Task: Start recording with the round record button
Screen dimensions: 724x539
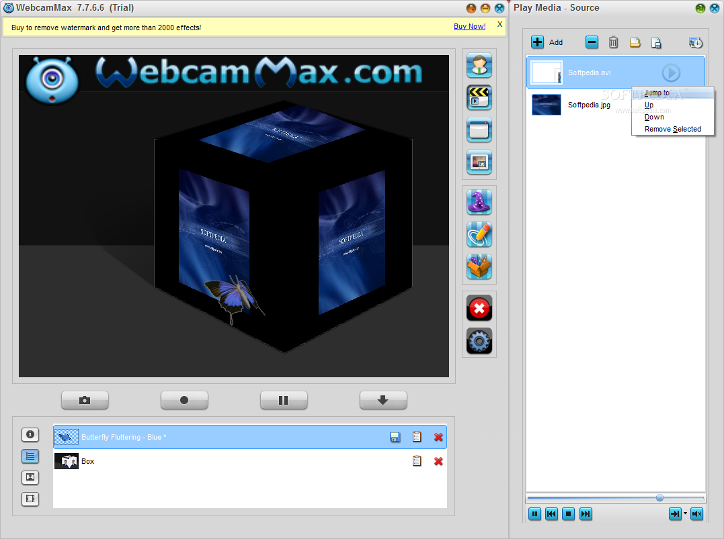Action: click(x=184, y=400)
